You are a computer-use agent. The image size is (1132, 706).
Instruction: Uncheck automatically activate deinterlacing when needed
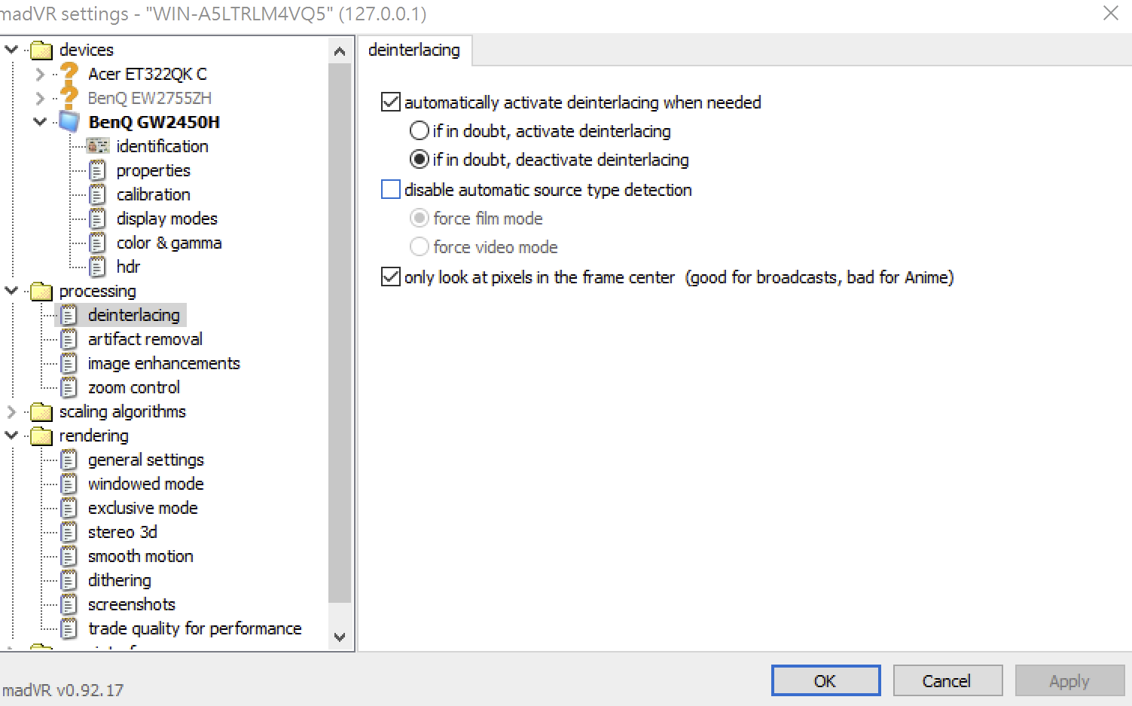[x=390, y=102]
